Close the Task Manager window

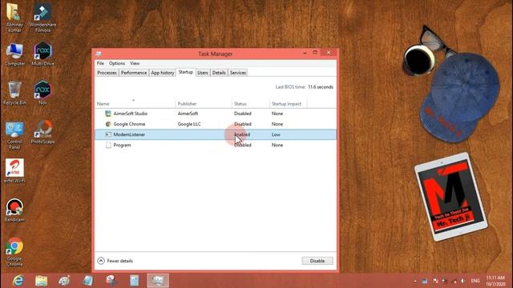(329, 53)
